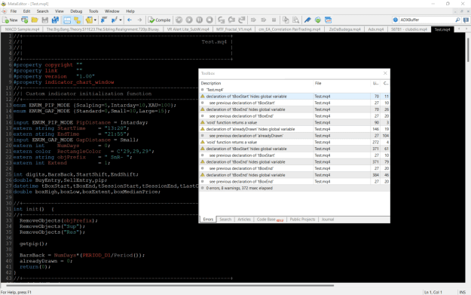Open the File menu

(x=14, y=11)
